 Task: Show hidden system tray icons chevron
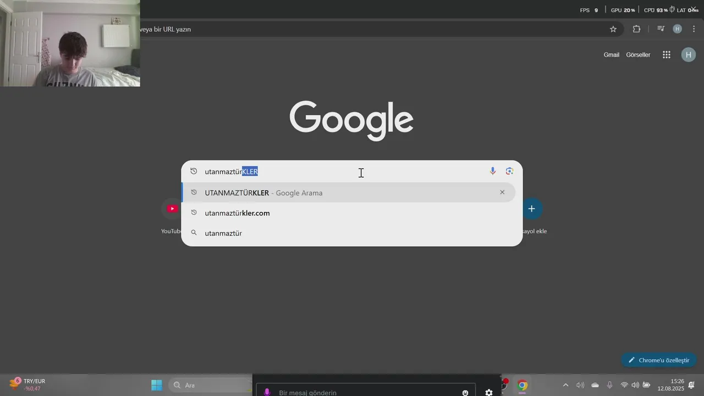point(565,385)
